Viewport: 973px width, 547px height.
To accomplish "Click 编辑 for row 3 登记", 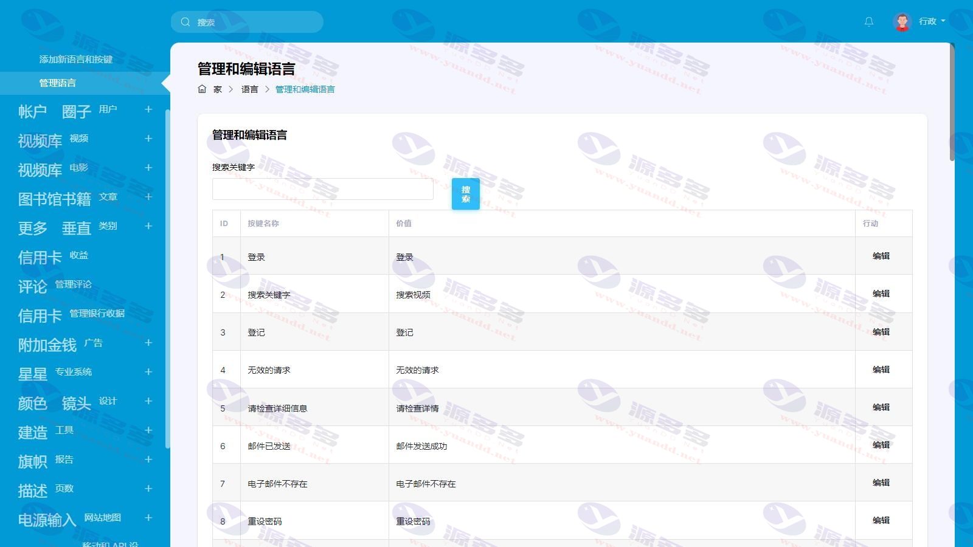I will tap(881, 332).
